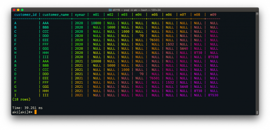Screen dimensions: 270x130
Task: Click xyear 2021 in the CCC row
Action: tap(79, 70)
